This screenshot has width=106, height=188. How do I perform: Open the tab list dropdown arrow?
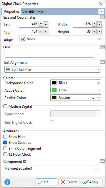(x=101, y=11)
